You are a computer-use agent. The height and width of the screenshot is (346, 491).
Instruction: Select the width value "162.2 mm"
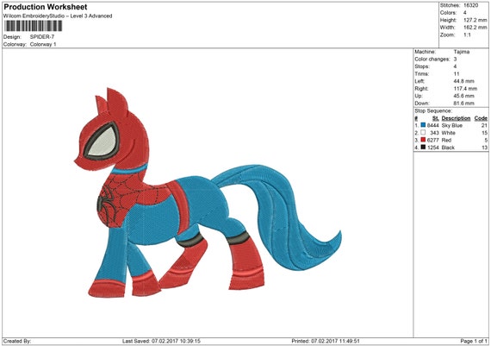pos(475,28)
